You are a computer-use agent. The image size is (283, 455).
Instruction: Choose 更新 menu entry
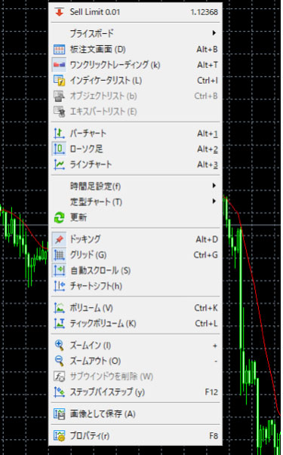[135, 217]
